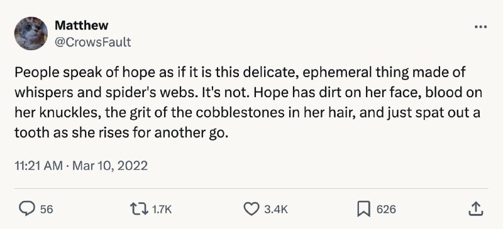Screen dimensions: 503x229
Task: Click the Matthew display name
Action: click(x=82, y=25)
